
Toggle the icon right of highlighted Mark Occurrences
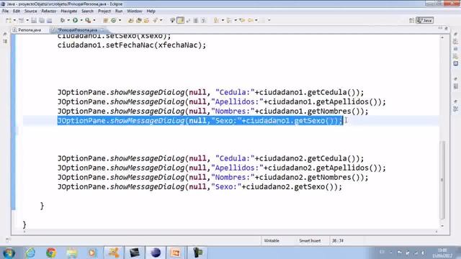tap(188, 20)
